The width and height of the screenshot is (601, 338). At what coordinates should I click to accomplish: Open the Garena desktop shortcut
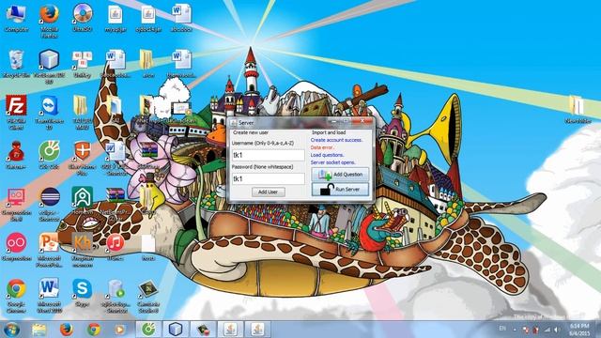click(x=16, y=155)
